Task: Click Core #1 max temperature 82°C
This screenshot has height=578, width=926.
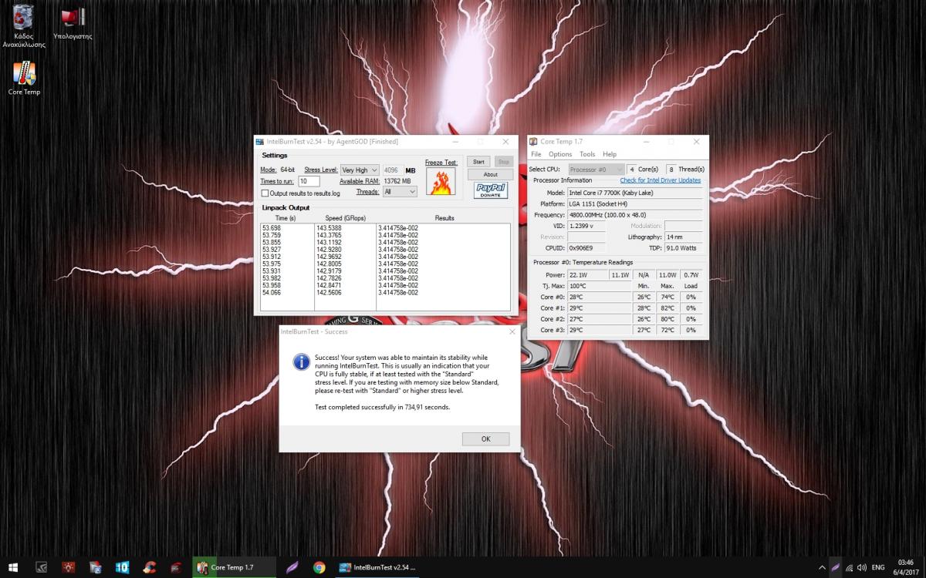Action: (x=667, y=307)
